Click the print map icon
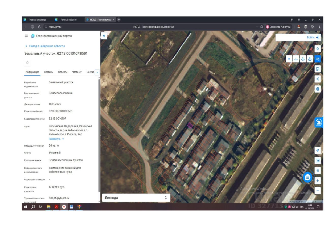Image resolution: width=325 pixels, height=230 pixels. tap(318, 89)
